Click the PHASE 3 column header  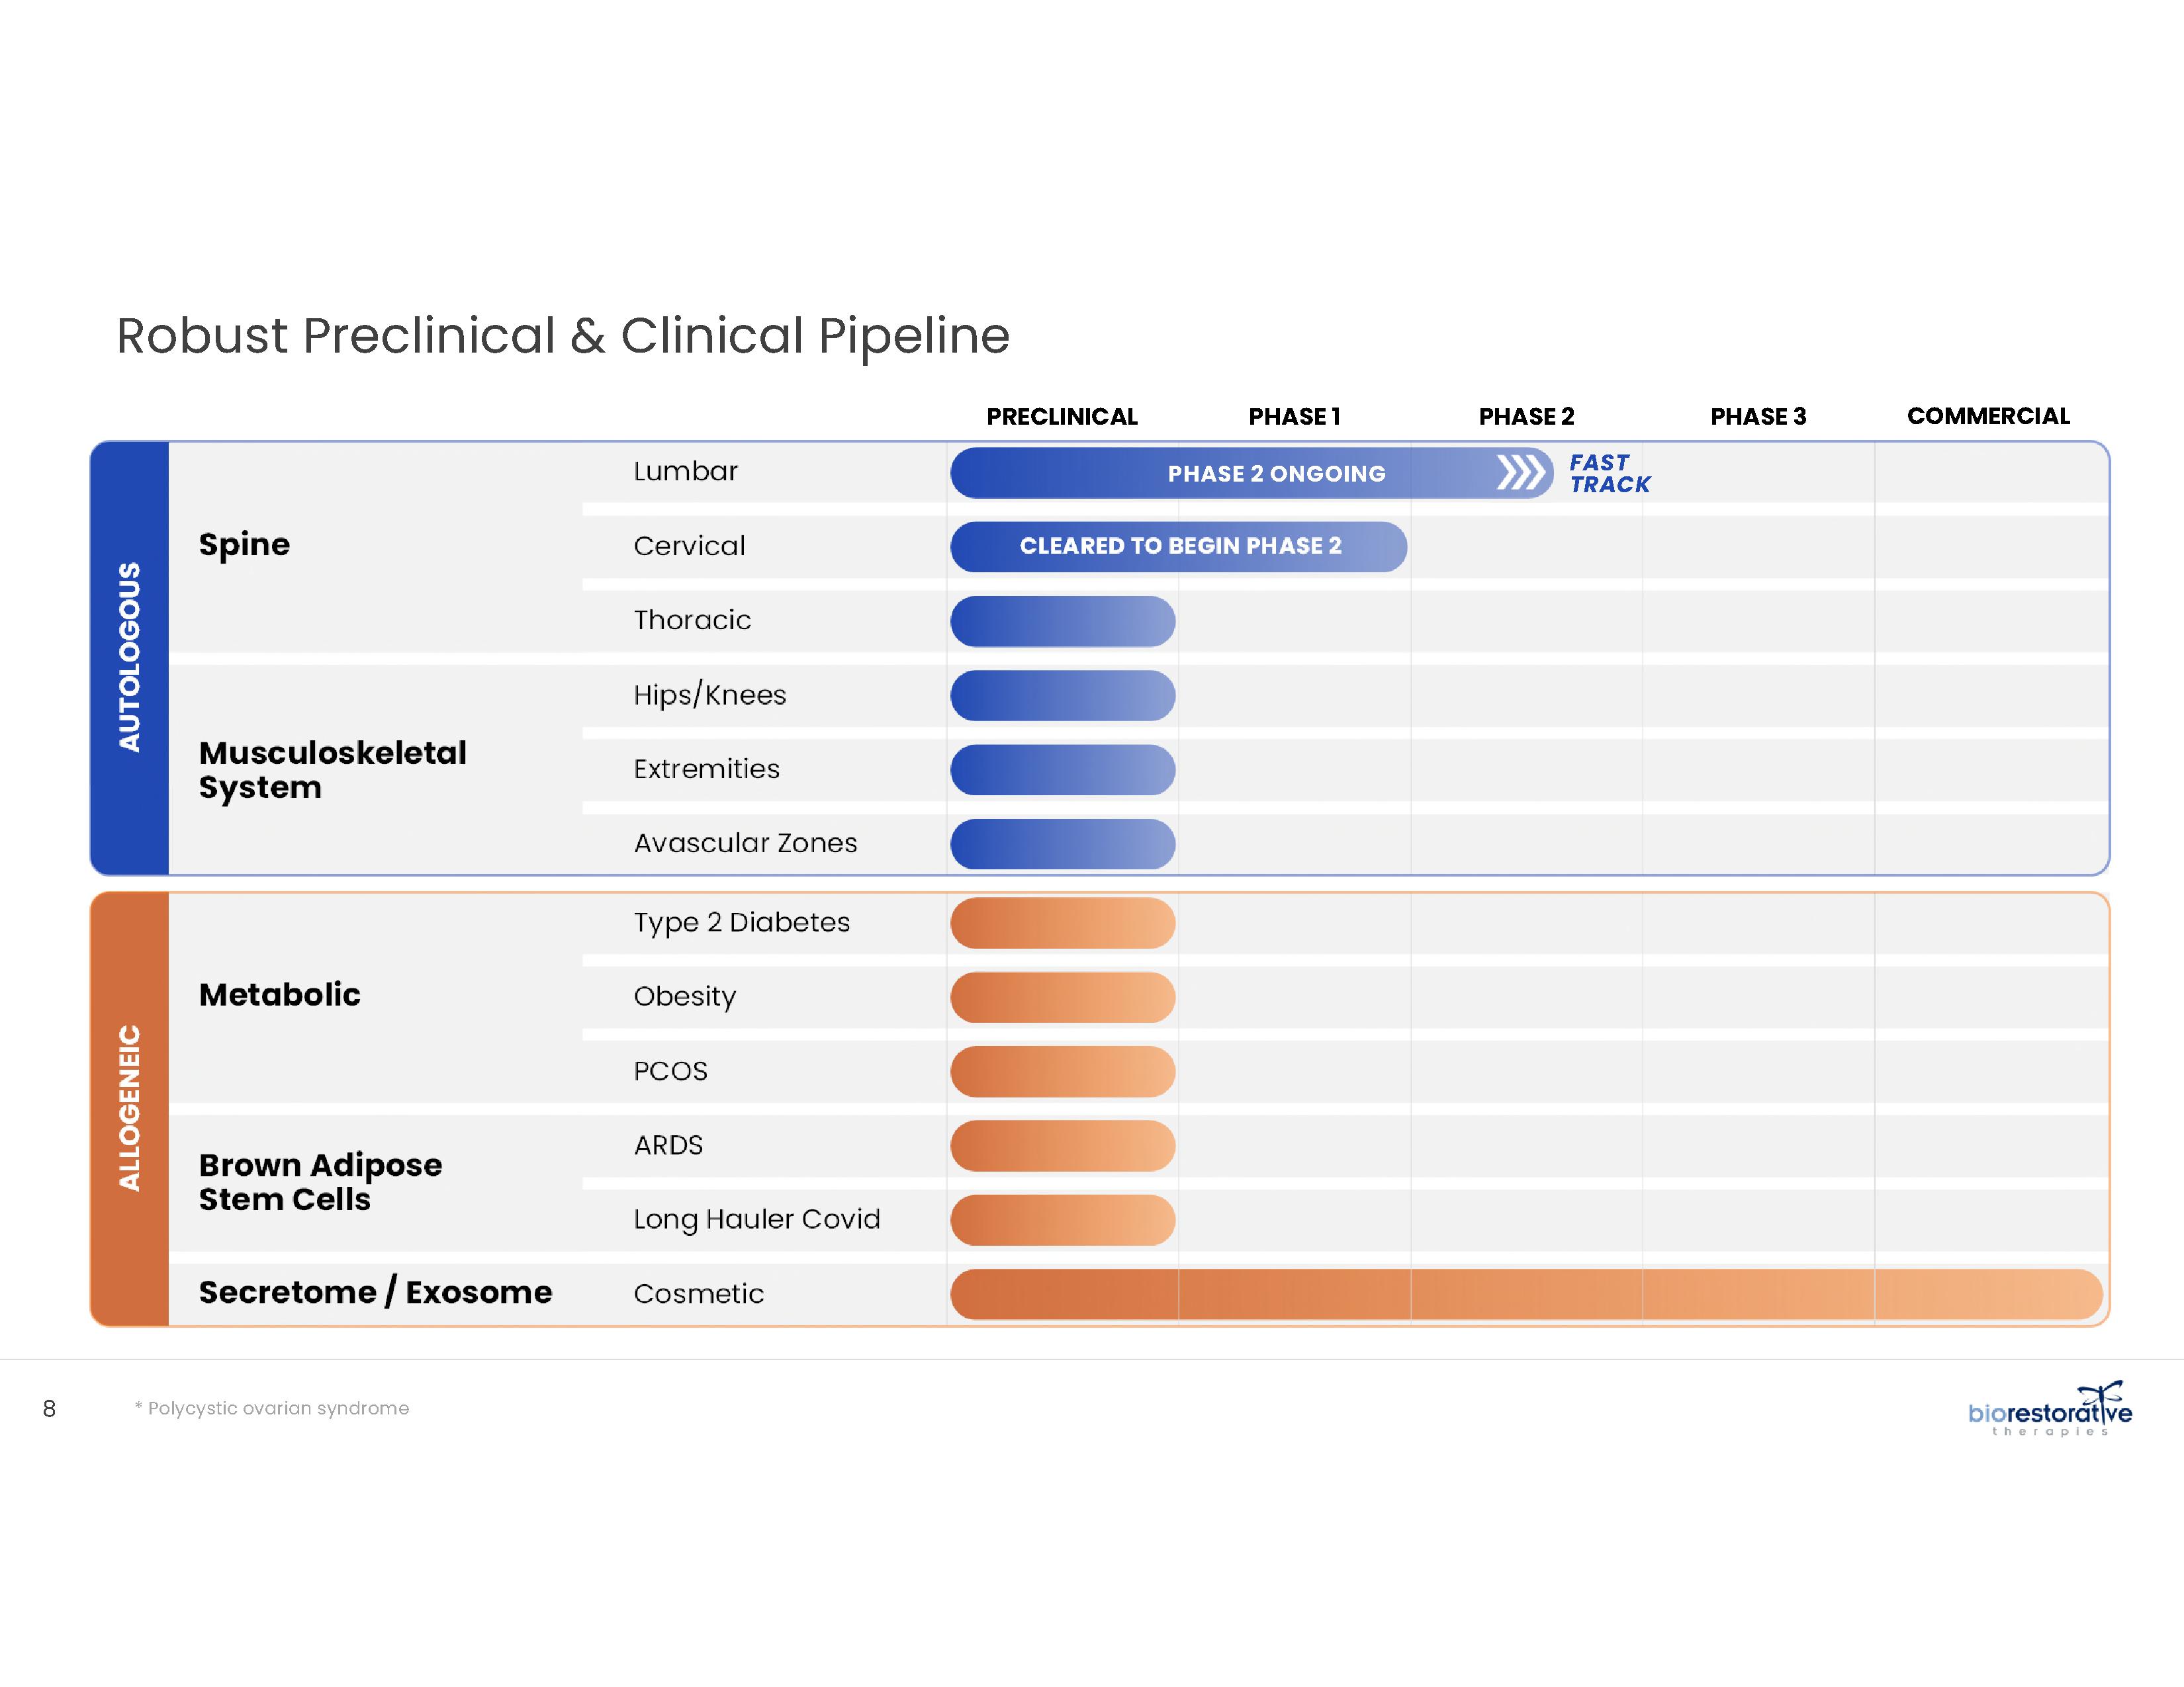pos(1757,417)
